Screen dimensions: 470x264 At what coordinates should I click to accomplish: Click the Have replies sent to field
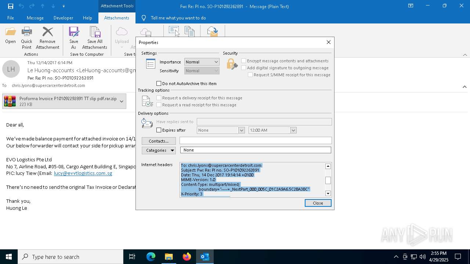click(264, 122)
